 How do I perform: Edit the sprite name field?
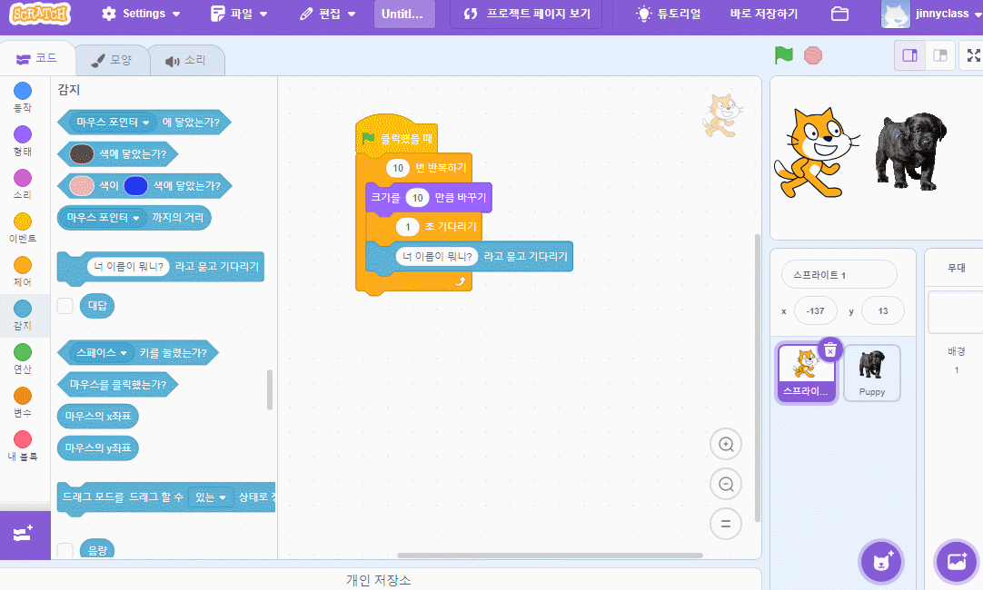pyautogui.click(x=839, y=274)
